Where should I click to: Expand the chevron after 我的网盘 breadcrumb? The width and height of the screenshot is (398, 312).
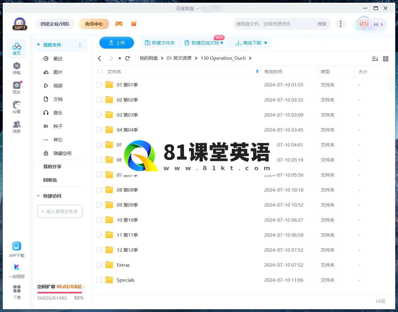(x=162, y=58)
